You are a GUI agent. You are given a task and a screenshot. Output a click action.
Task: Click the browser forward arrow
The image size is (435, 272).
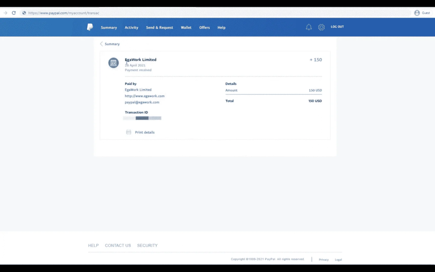point(5,13)
